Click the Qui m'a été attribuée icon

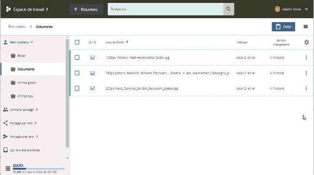point(5,150)
